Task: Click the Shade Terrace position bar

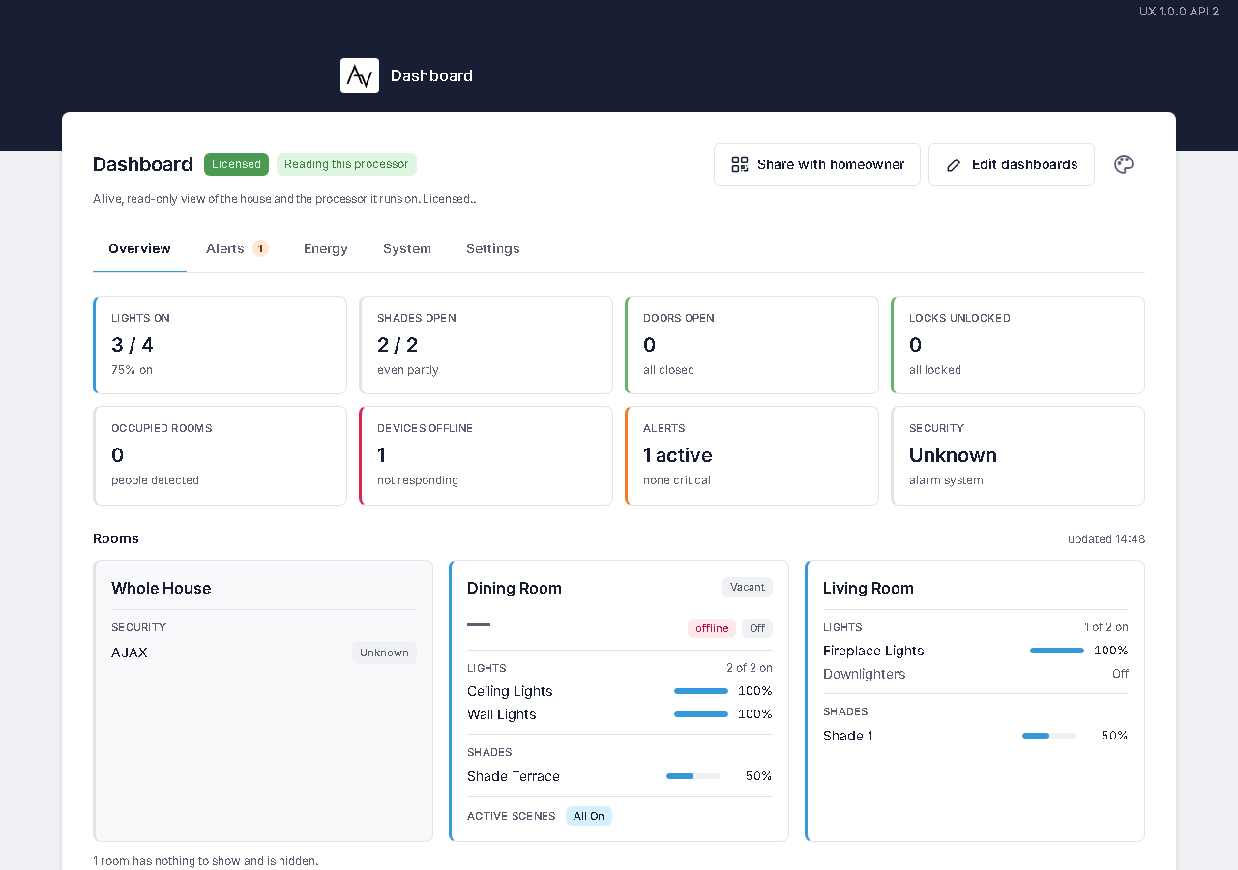Action: tap(693, 776)
